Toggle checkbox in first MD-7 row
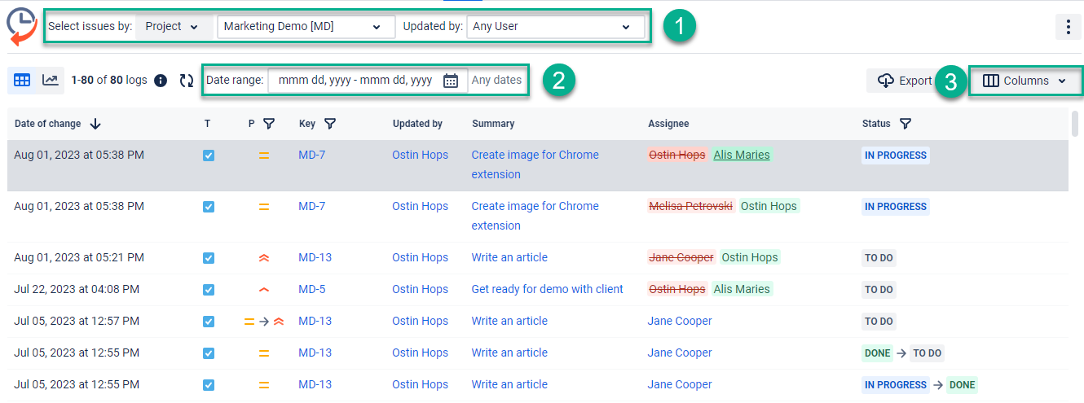 pos(209,156)
